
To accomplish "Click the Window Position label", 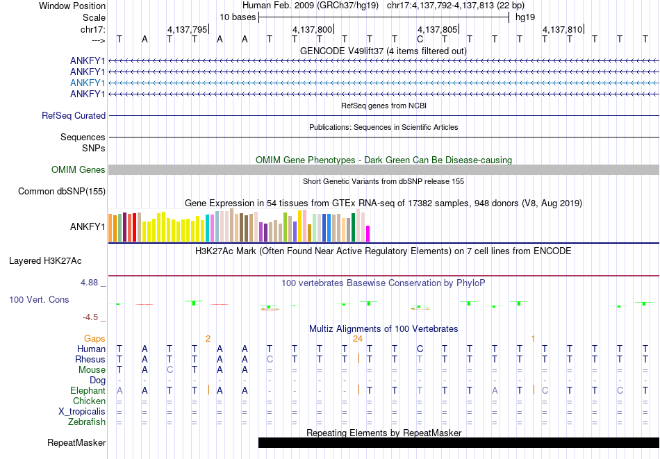I will pos(72,6).
